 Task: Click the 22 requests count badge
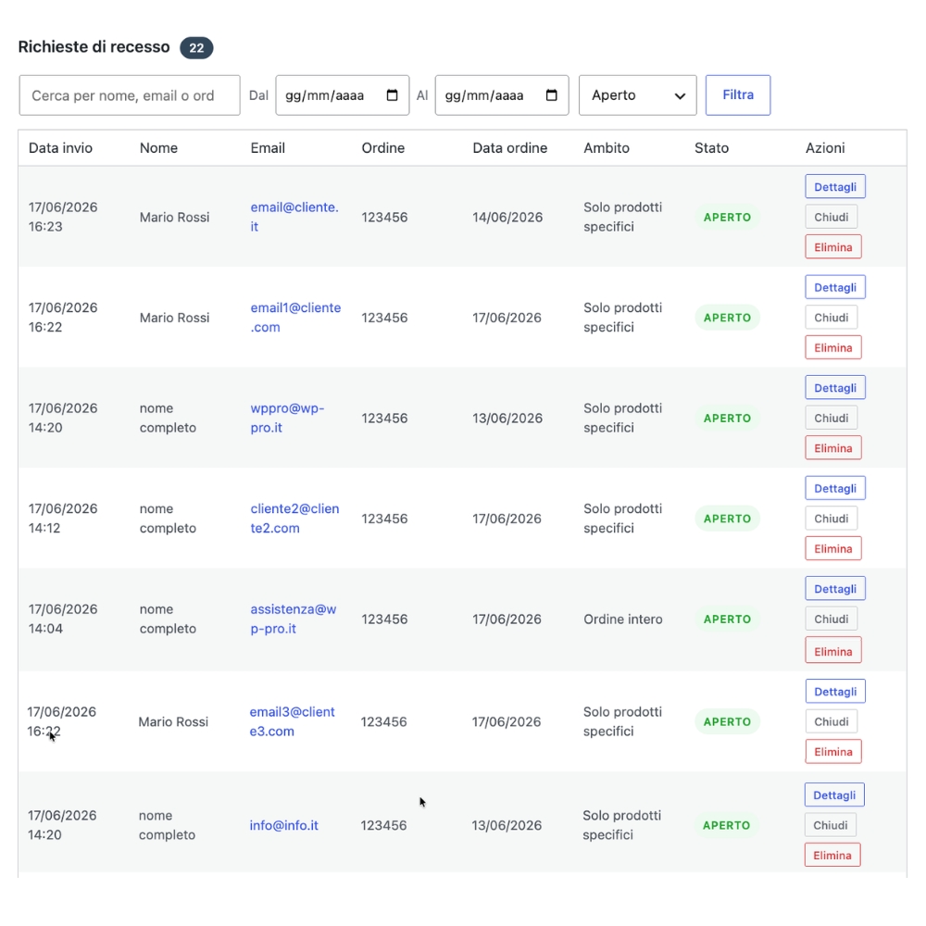click(x=196, y=48)
